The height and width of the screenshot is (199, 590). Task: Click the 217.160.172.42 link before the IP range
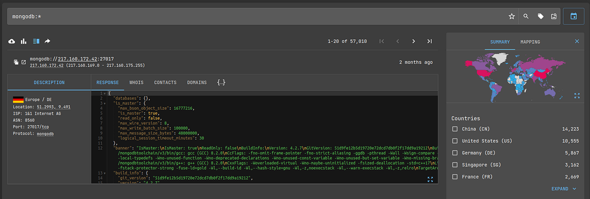pyautogui.click(x=46, y=65)
